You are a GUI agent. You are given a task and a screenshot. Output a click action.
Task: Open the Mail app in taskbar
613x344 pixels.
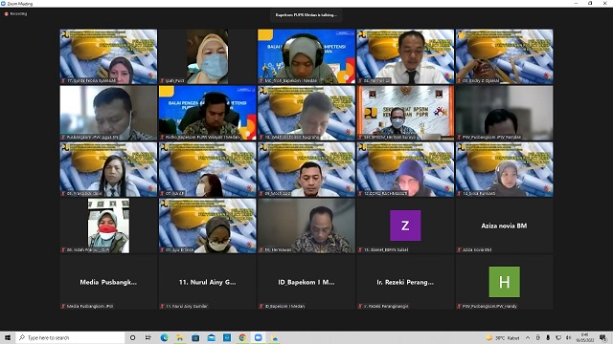211,337
